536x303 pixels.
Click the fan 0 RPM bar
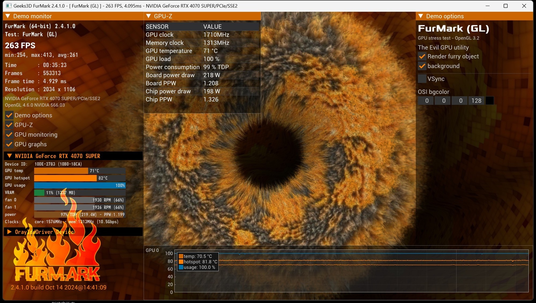coord(80,200)
